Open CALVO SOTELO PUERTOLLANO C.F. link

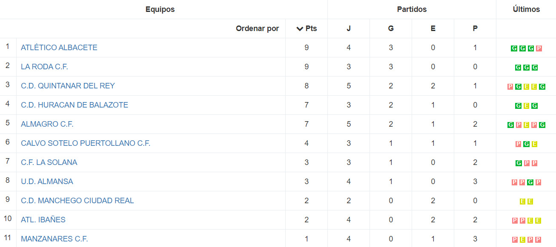[86, 143]
